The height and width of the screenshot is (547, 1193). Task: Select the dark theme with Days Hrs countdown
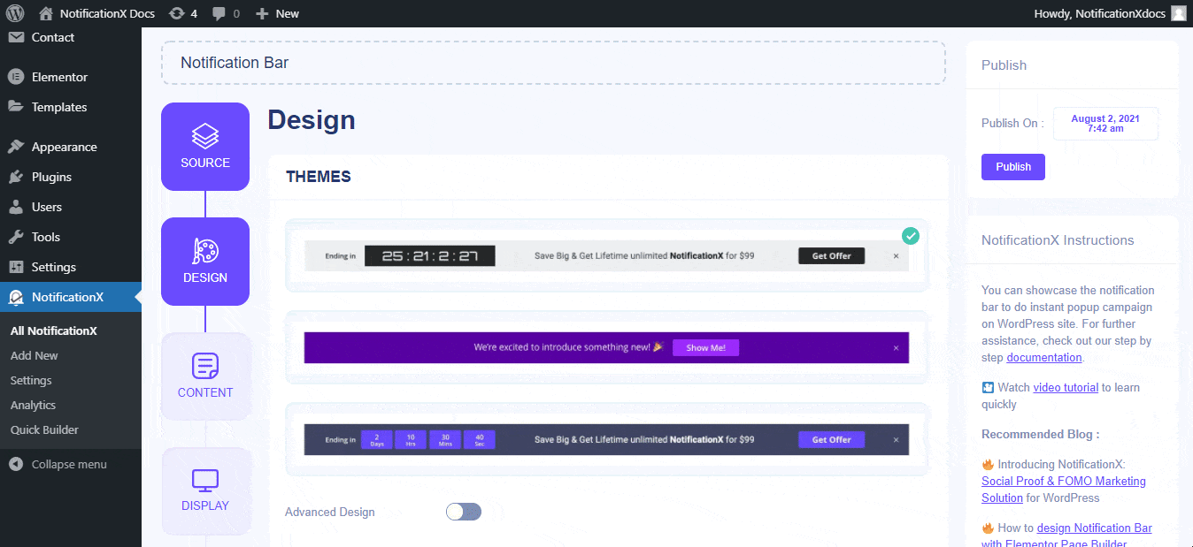607,439
